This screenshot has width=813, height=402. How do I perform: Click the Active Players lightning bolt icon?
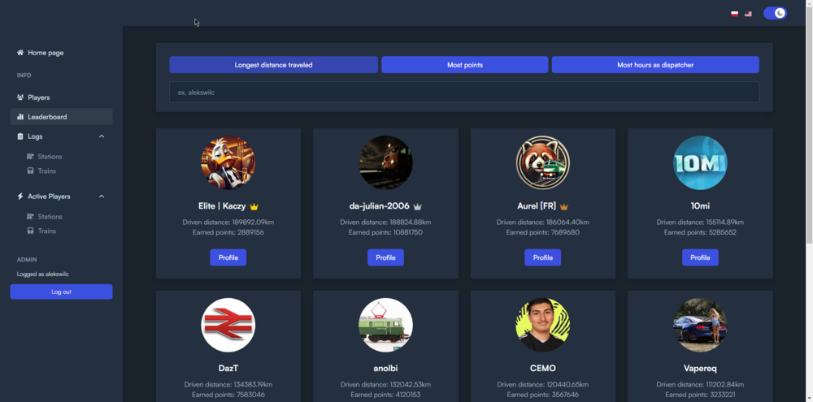(20, 197)
